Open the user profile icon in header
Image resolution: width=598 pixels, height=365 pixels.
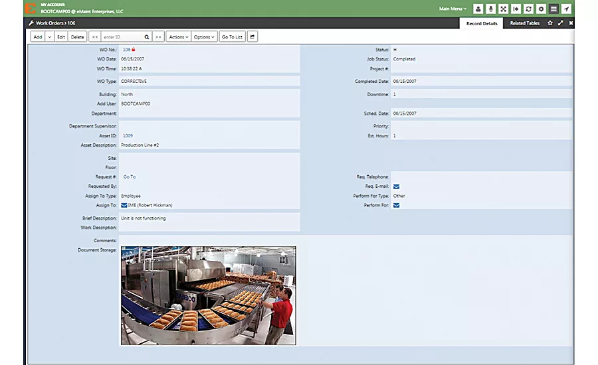tap(478, 9)
